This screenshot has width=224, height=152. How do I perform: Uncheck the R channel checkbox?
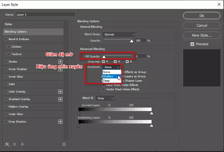pos(104,61)
